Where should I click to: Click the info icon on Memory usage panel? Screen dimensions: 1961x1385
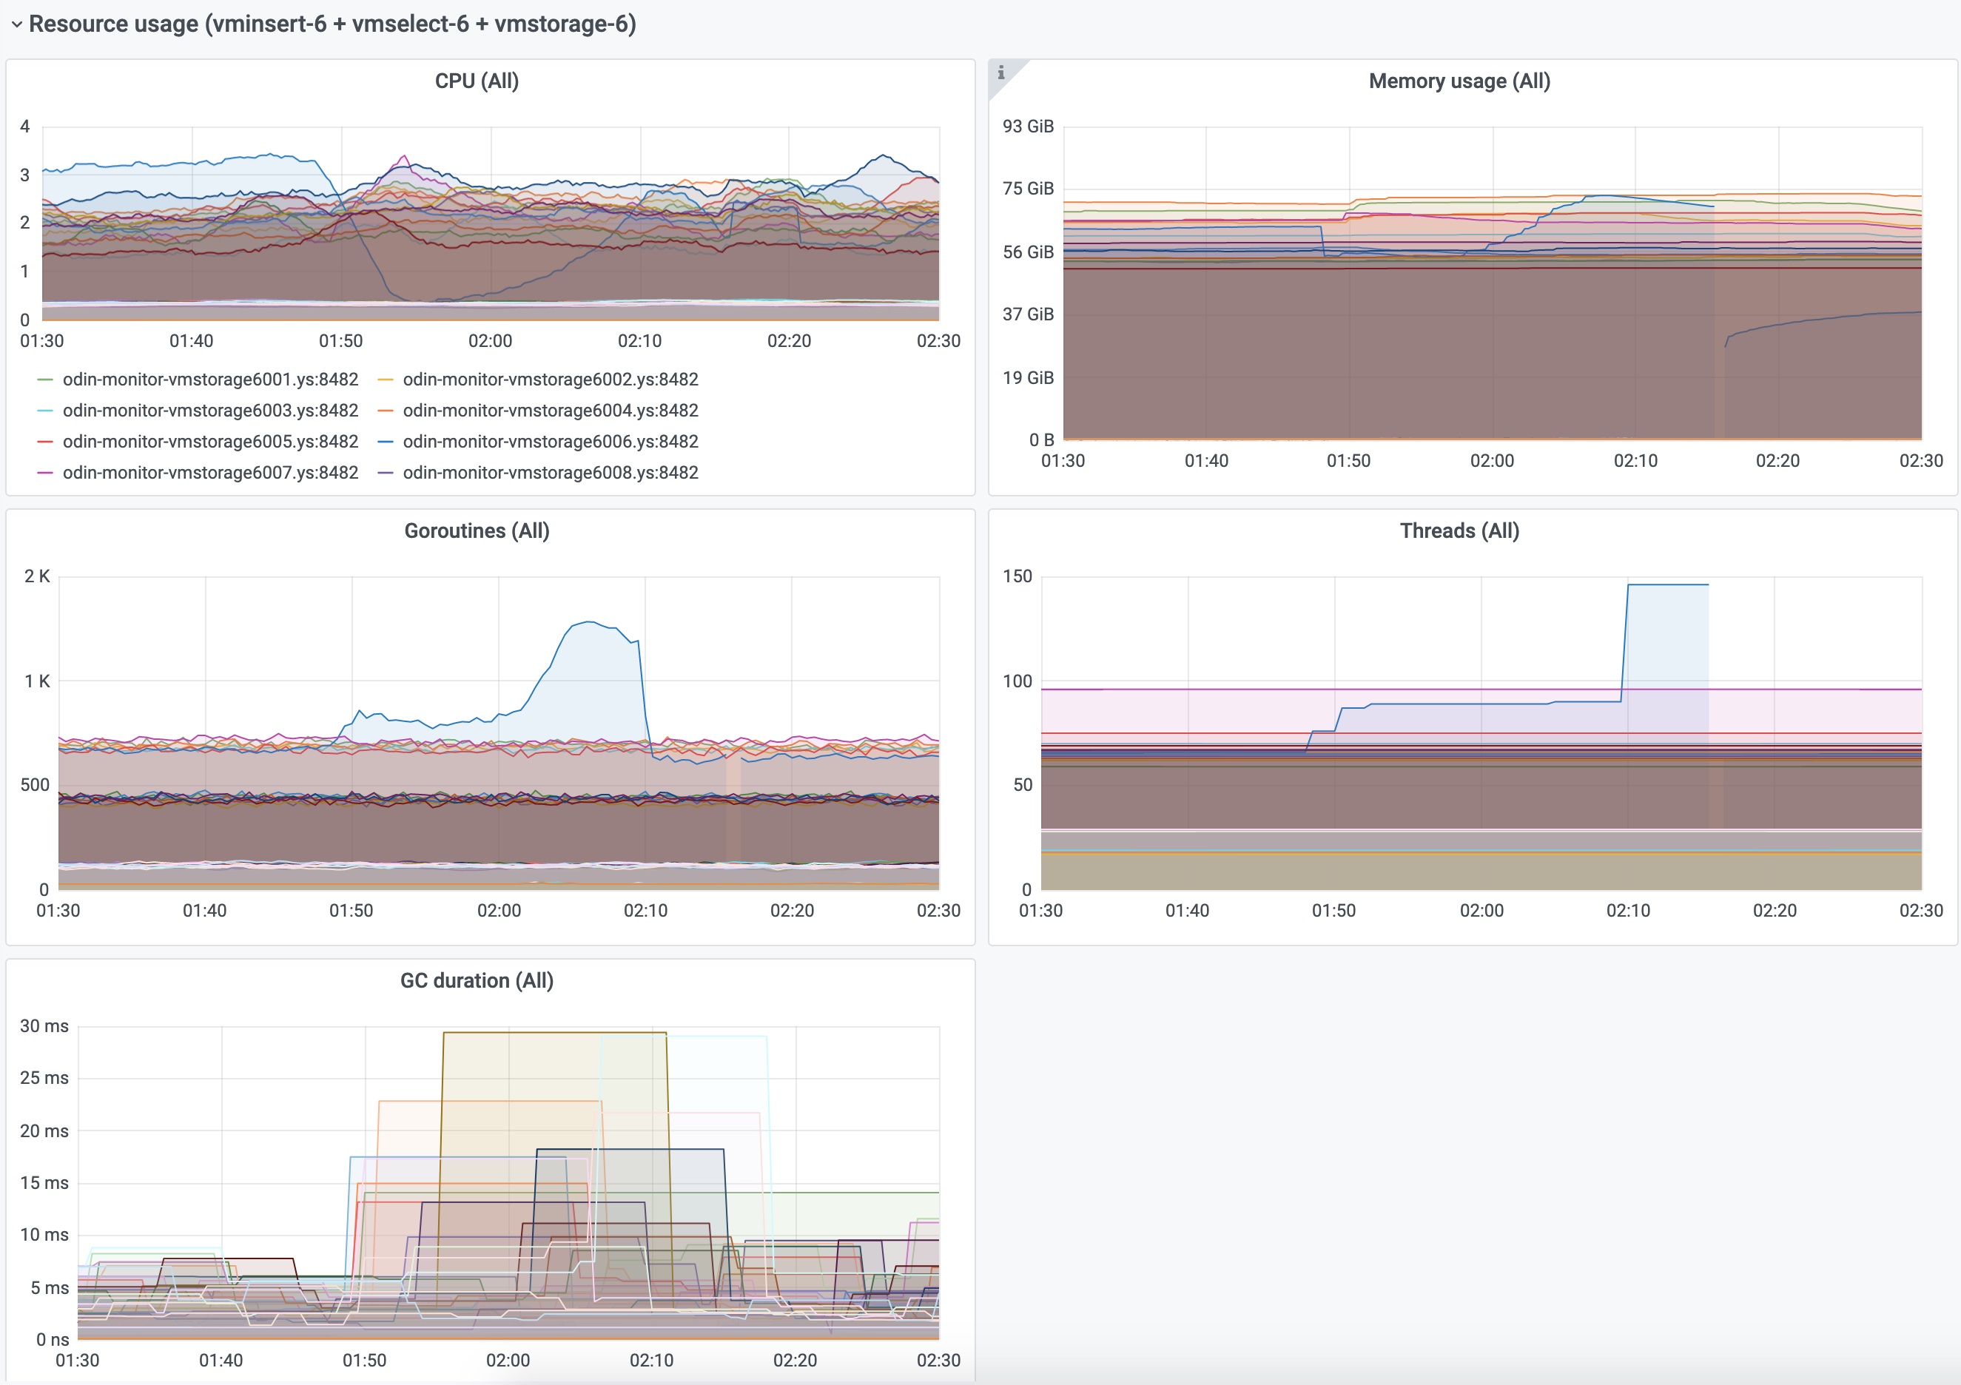(x=1000, y=73)
